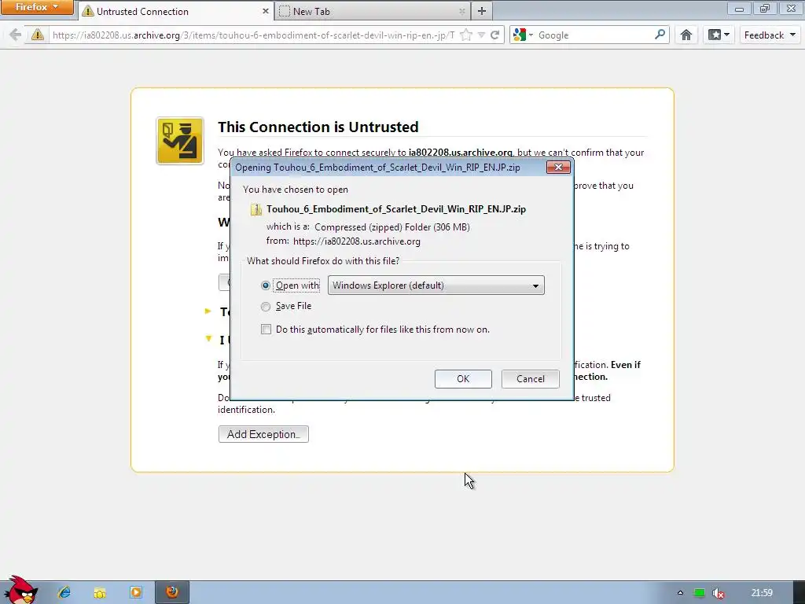Click the search magnifier icon
Image resolution: width=805 pixels, height=604 pixels.
pos(660,35)
